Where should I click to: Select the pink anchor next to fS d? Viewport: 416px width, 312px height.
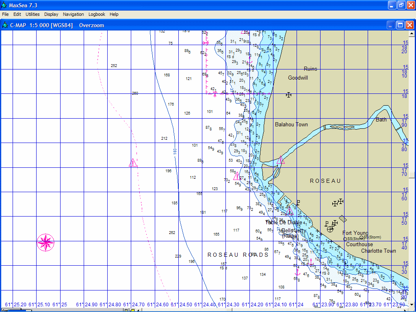(312, 262)
